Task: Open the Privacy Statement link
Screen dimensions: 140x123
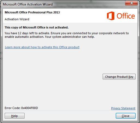Action: tap(123, 108)
